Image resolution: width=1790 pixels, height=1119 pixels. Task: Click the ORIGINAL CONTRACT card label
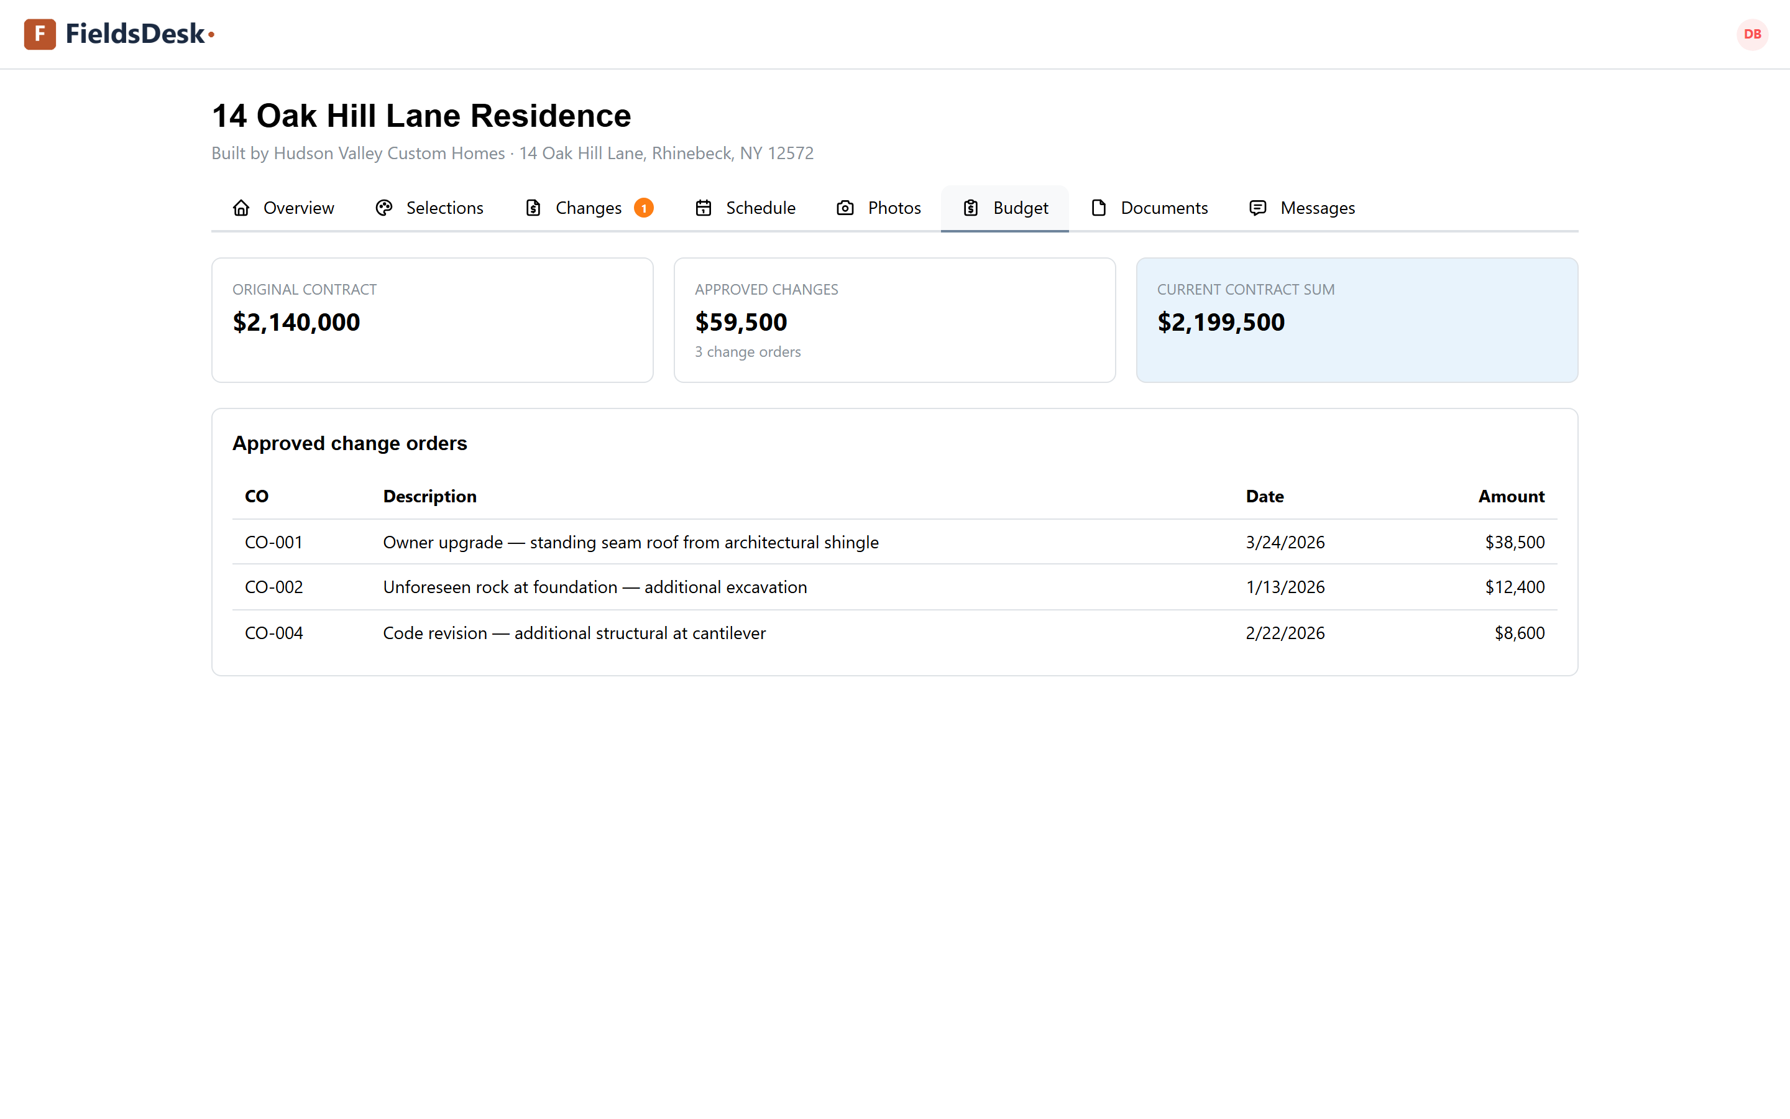305,289
